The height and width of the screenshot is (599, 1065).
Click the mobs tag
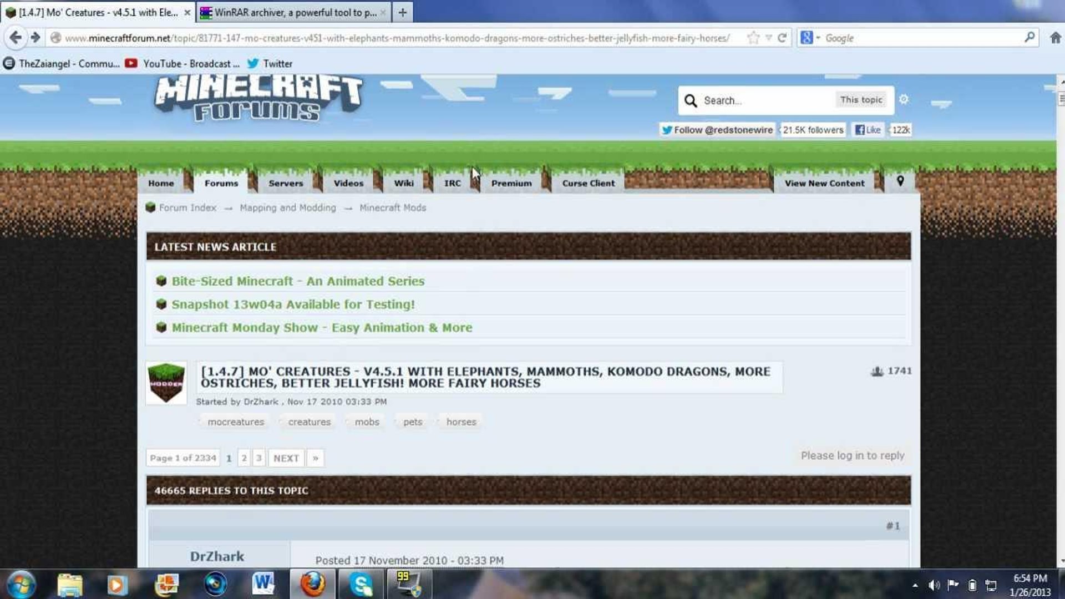pos(367,422)
